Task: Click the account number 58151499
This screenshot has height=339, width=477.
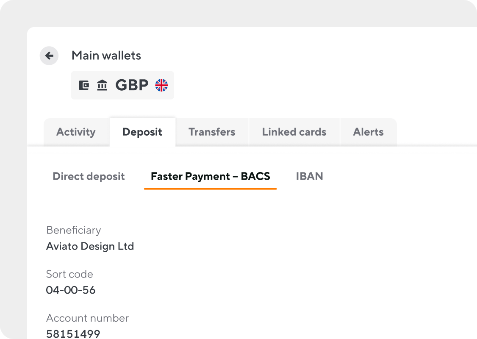Action: pyautogui.click(x=73, y=333)
